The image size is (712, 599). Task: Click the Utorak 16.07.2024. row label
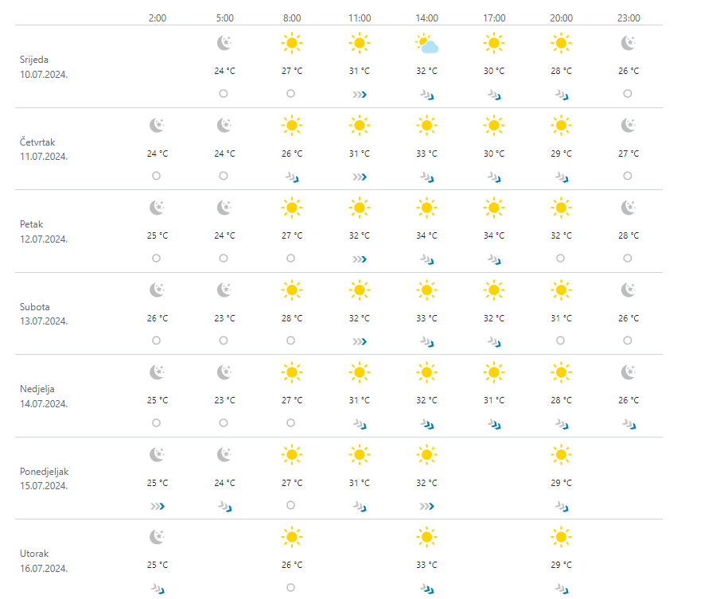click(x=44, y=561)
